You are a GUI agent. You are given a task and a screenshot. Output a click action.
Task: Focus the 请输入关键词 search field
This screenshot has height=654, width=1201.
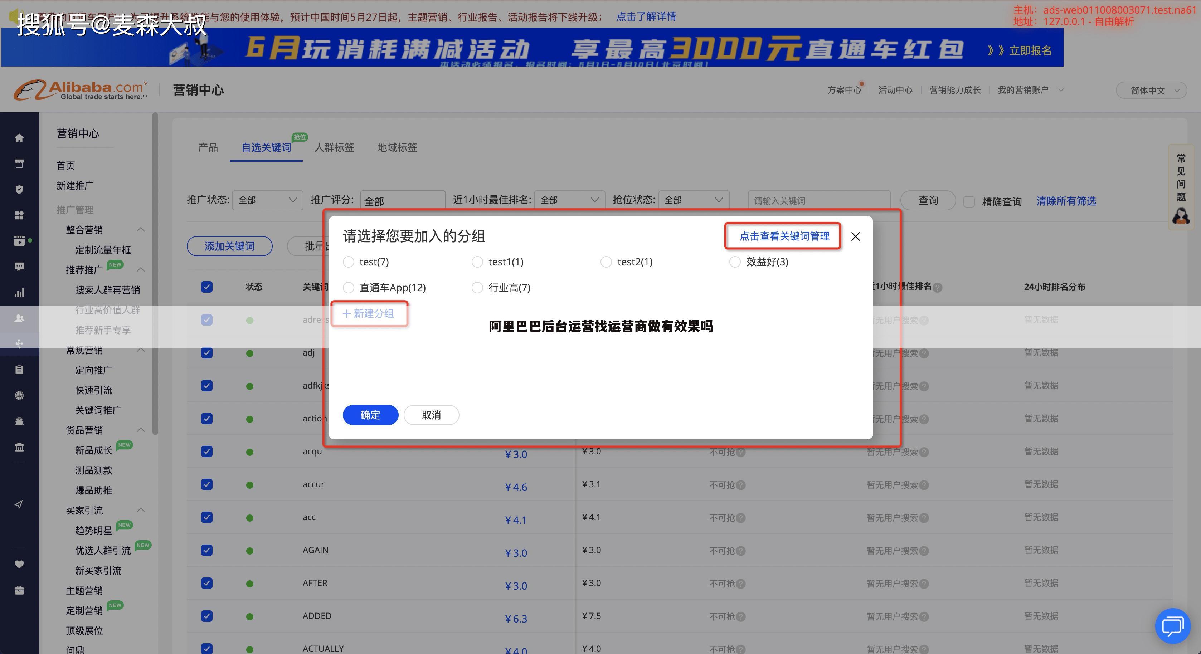pyautogui.click(x=819, y=200)
